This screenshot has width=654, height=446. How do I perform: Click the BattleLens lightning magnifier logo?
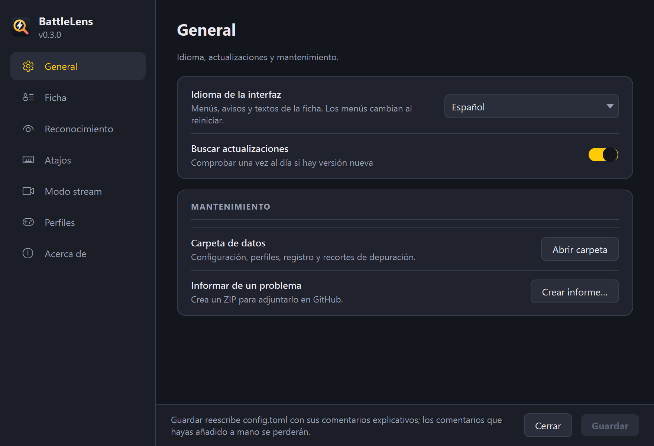point(21,27)
